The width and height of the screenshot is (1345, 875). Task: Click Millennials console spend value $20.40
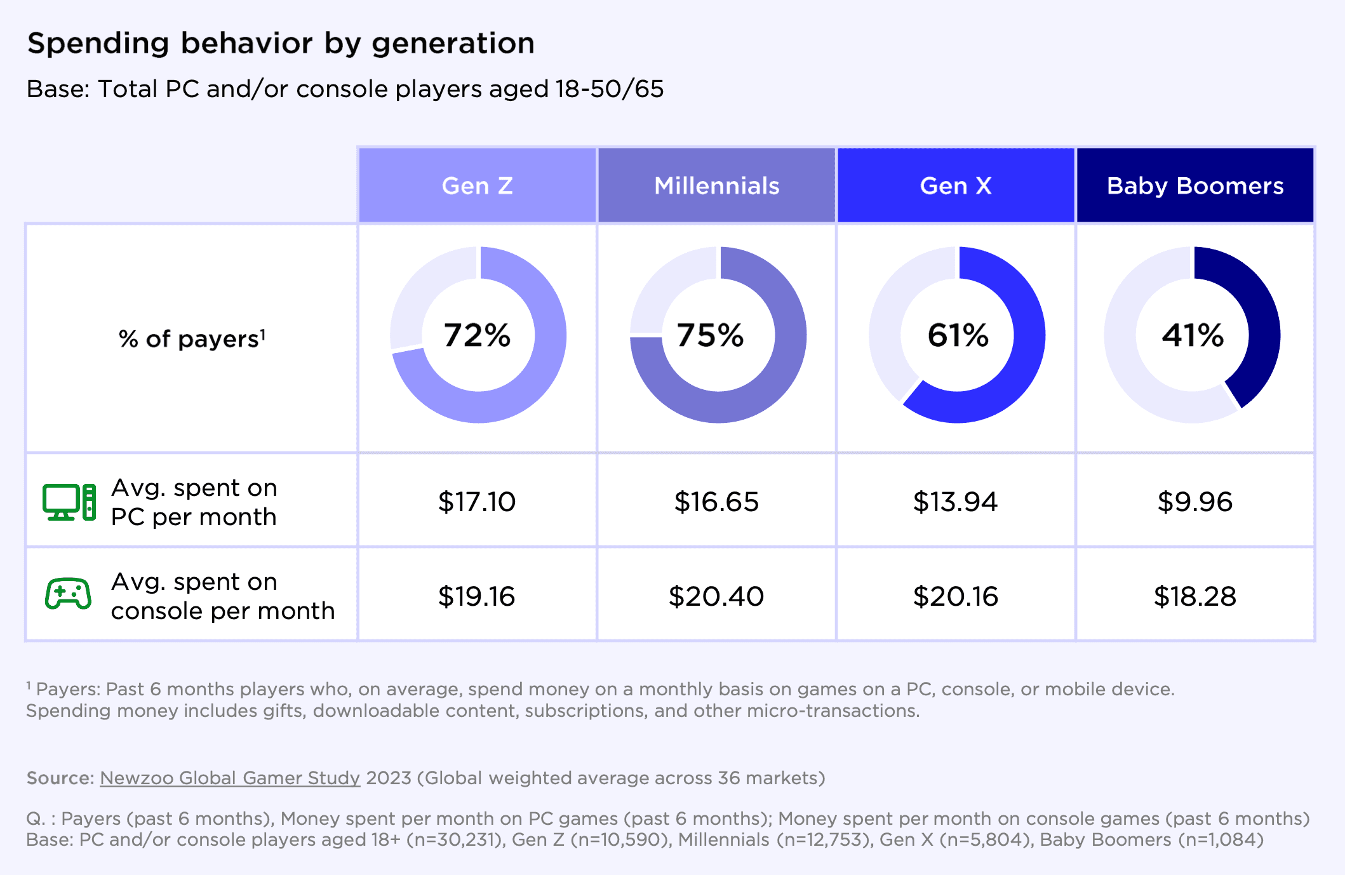[x=716, y=596]
